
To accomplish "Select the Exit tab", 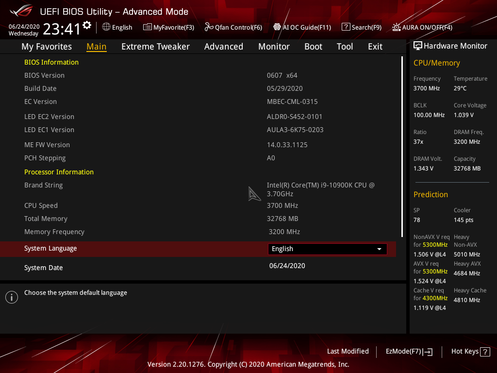I will pos(375,47).
